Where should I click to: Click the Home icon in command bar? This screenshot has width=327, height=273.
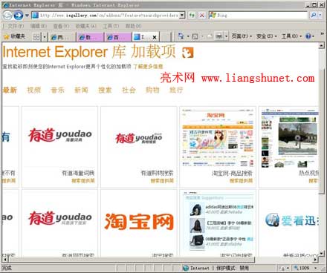coord(181,36)
